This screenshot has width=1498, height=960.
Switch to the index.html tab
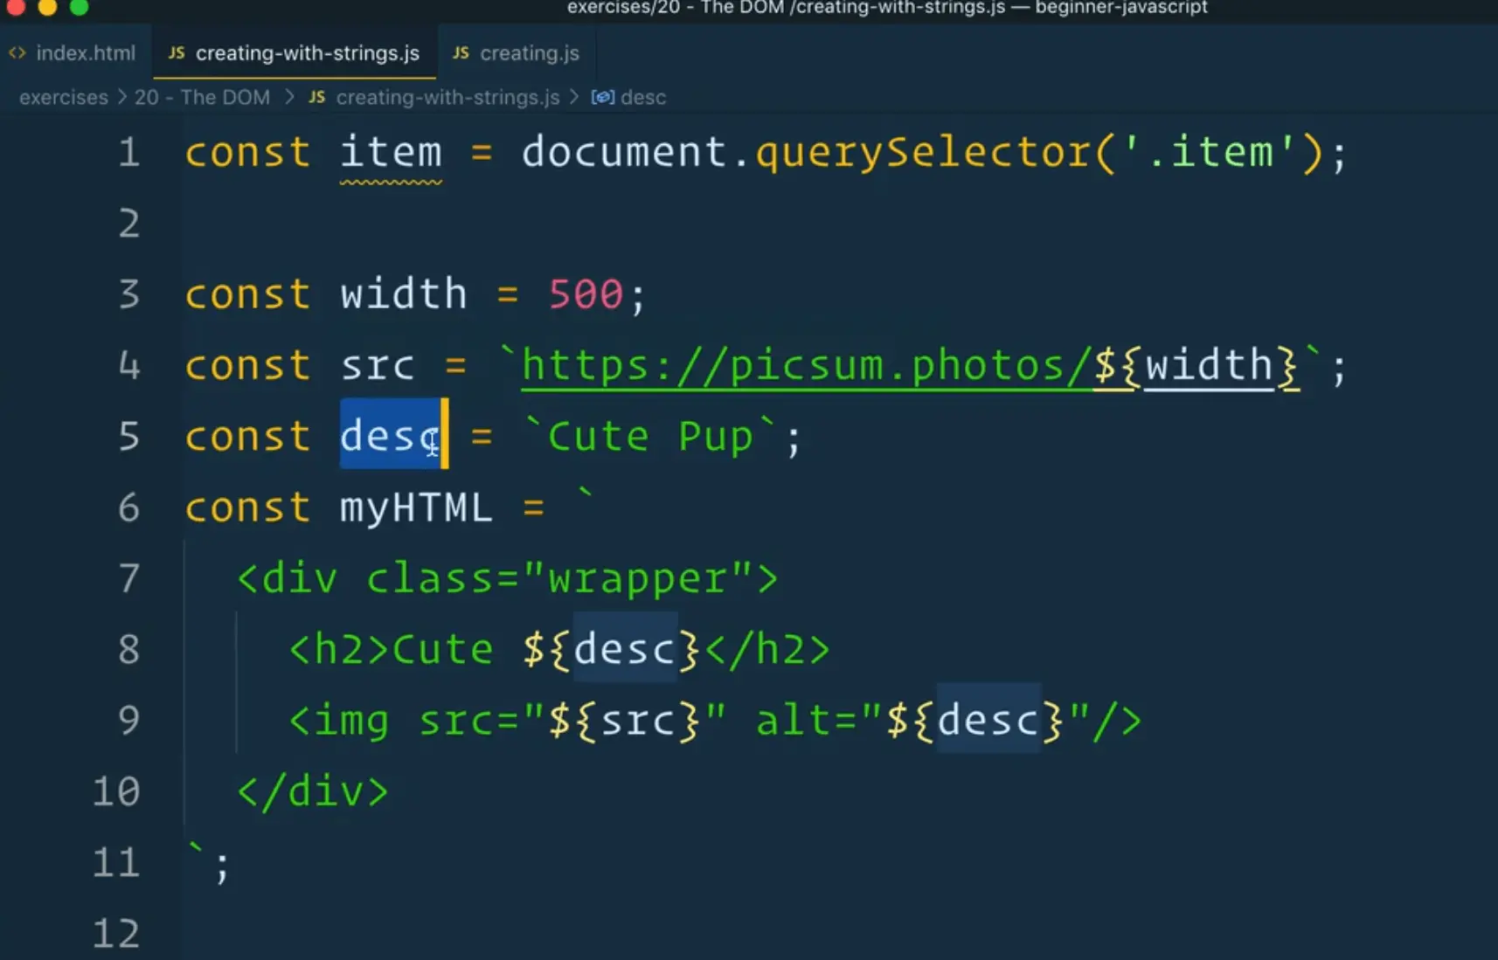[x=85, y=53]
